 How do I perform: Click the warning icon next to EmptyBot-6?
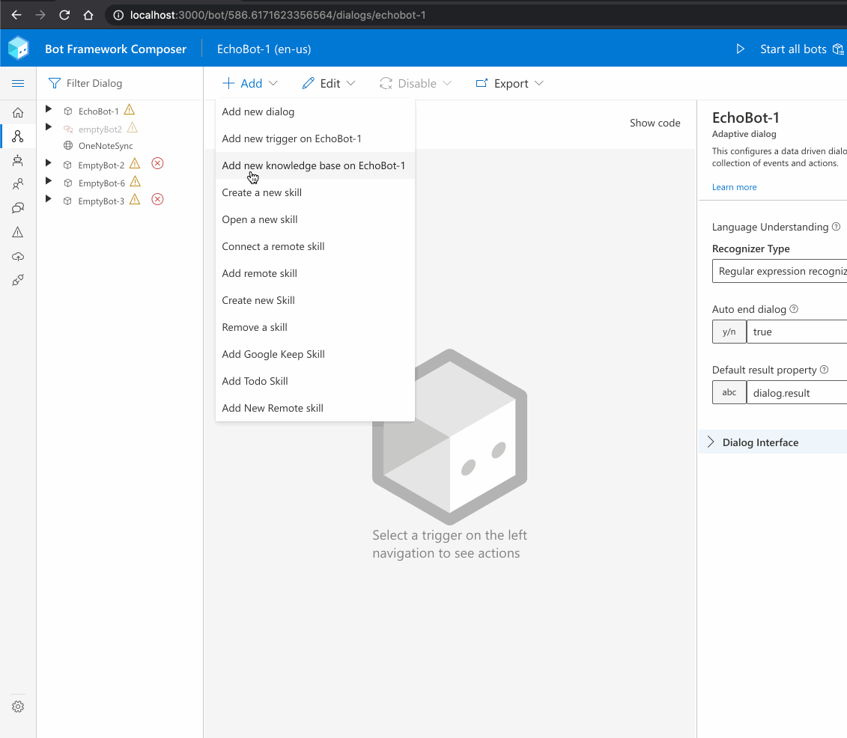pyautogui.click(x=136, y=182)
